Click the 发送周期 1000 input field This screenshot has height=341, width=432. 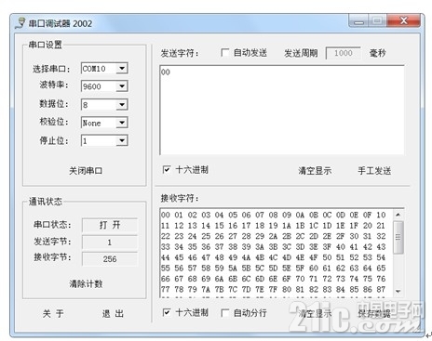344,53
